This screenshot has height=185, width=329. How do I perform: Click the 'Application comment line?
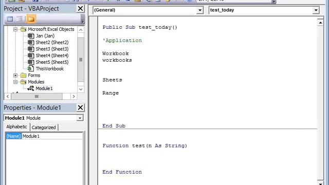pyautogui.click(x=122, y=41)
